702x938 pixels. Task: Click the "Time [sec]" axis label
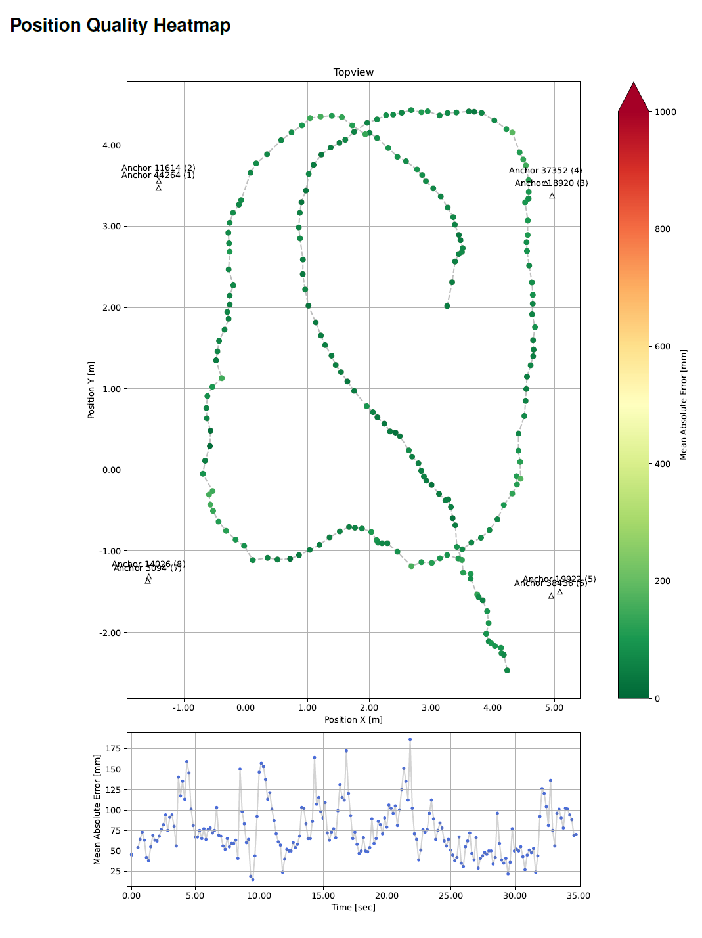353,908
